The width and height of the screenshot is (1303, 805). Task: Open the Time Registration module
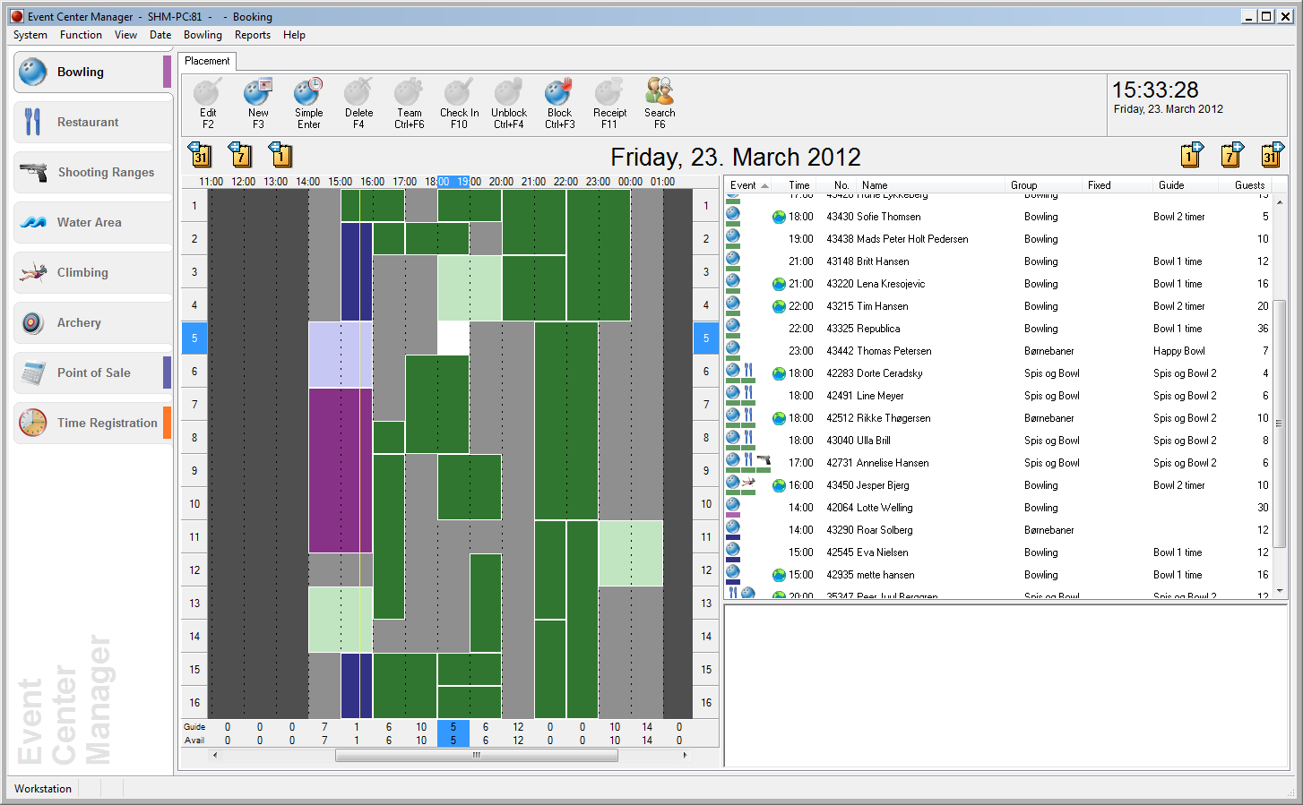93,423
